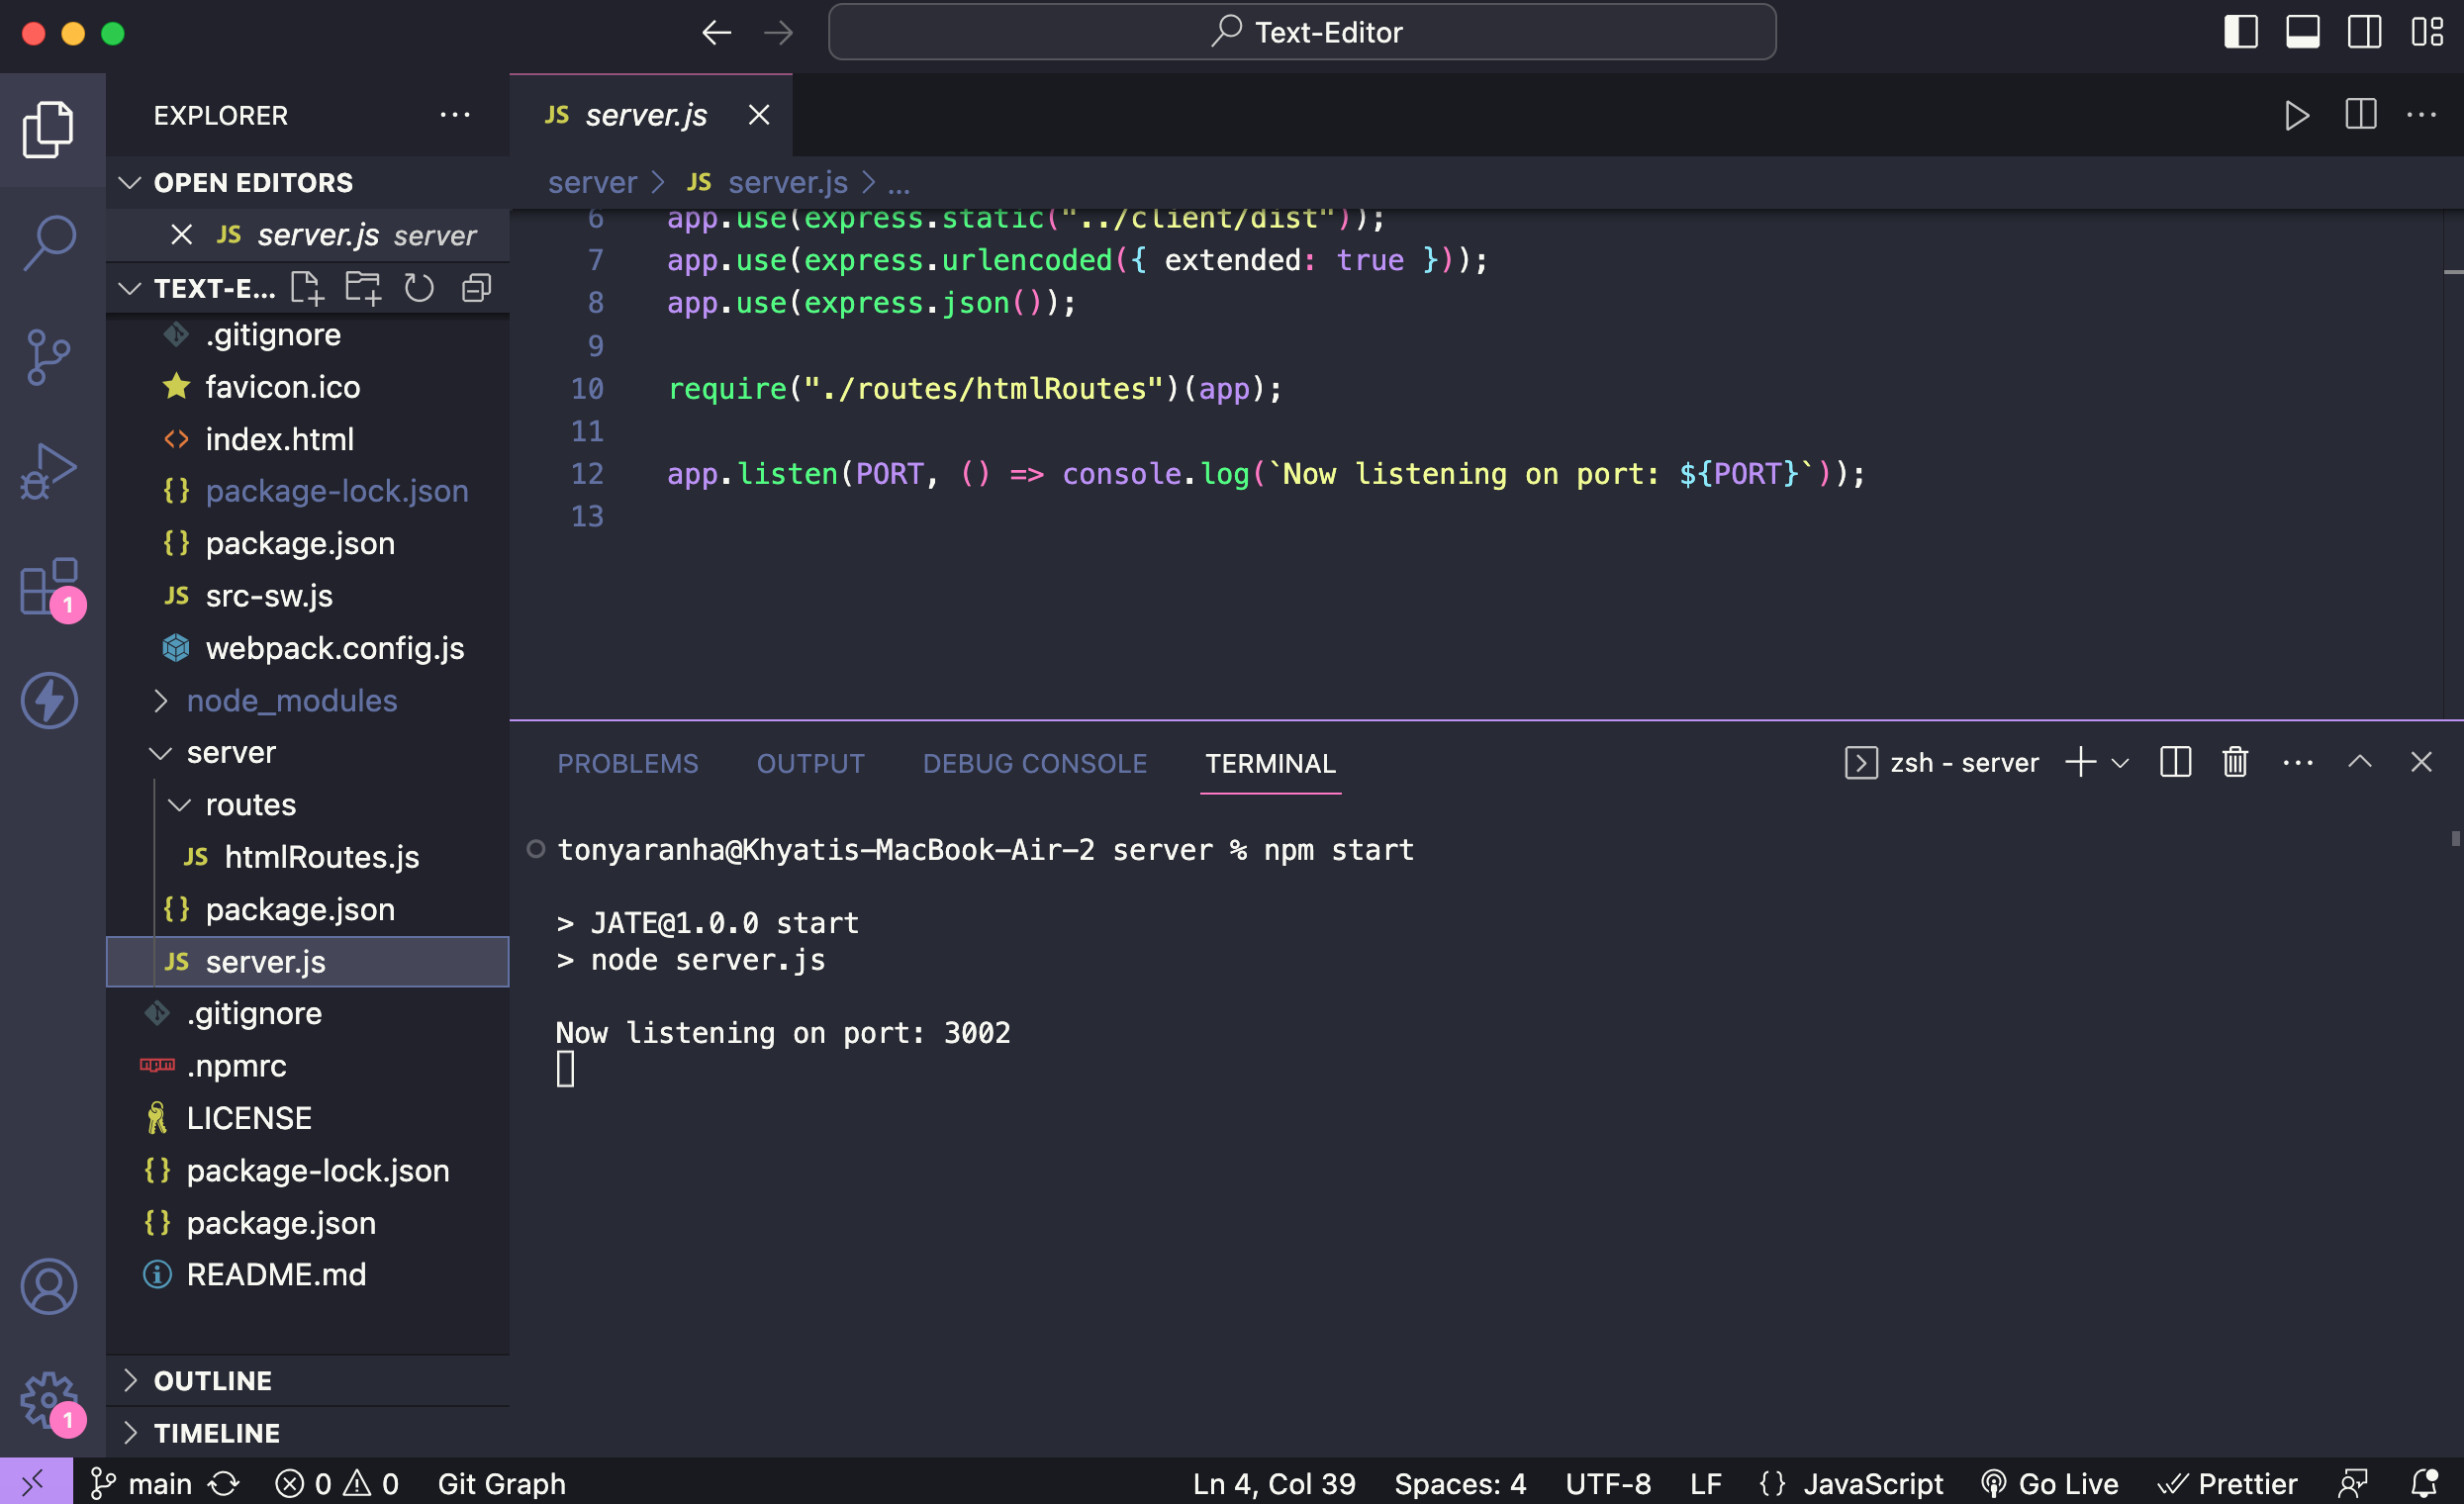This screenshot has width=2464, height=1504.
Task: Switch to the DEBUG CONSOLE tab
Action: [1034, 764]
